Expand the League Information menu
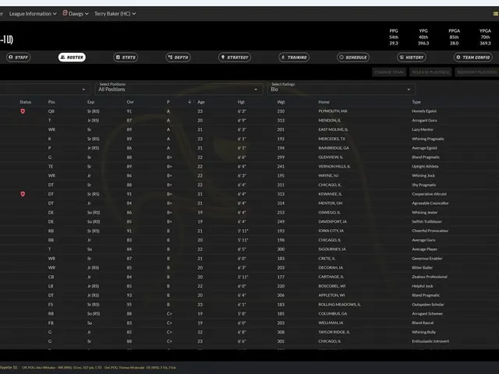 click(x=33, y=14)
